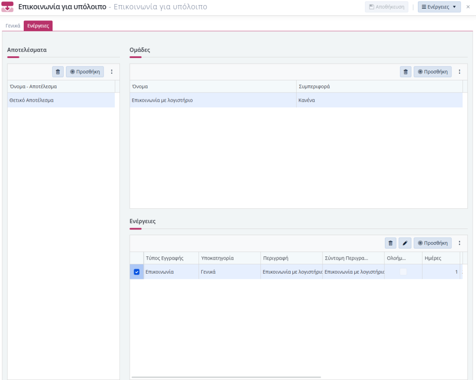The width and height of the screenshot is (476, 380).
Task: Click Προσθήκη button in Ομάδες panel
Action: [x=433, y=72]
